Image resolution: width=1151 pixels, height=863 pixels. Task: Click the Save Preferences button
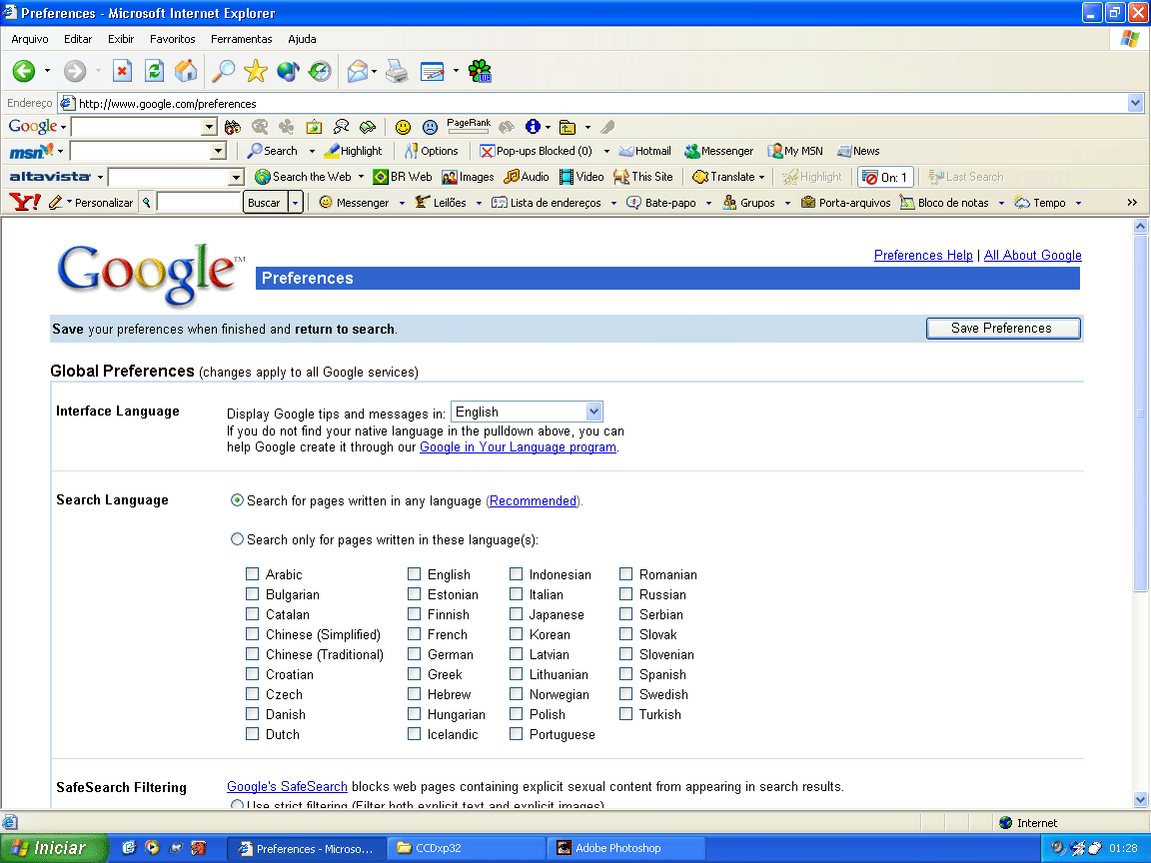click(1003, 328)
